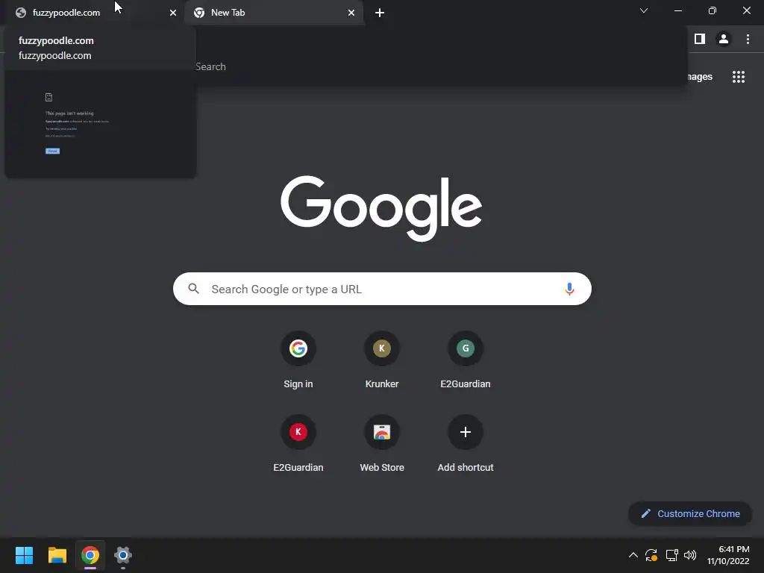Screen dimensions: 764x573
Task: Open the tab search dropdown chevron
Action: pyautogui.click(x=644, y=10)
